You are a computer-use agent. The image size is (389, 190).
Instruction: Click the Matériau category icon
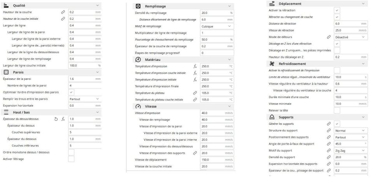coord(138,60)
